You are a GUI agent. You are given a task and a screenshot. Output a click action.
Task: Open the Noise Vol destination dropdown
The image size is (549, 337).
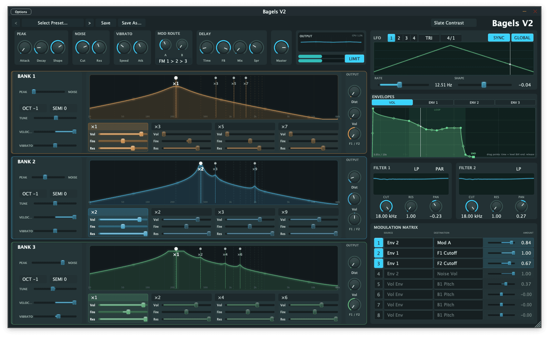(x=458, y=274)
